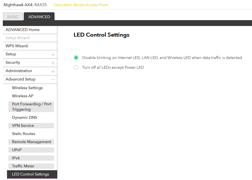
Task: Open Dynamic DNS settings
Action: click(25, 117)
